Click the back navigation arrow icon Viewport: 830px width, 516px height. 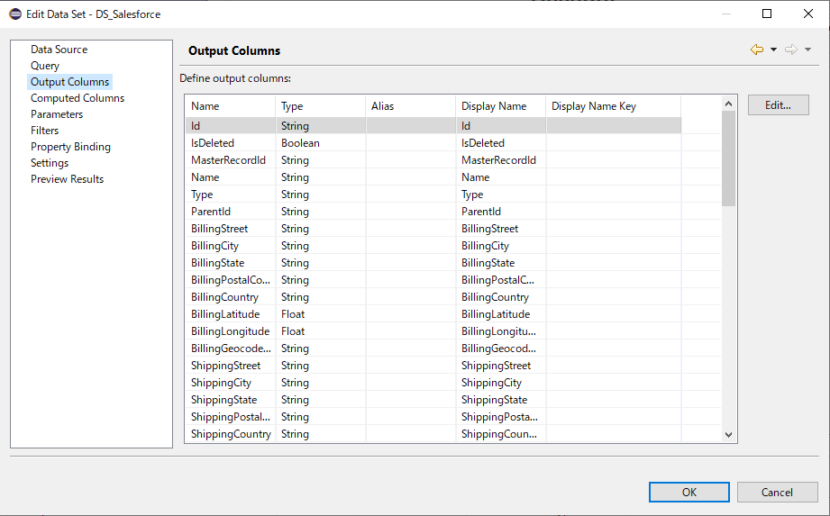pyautogui.click(x=756, y=50)
